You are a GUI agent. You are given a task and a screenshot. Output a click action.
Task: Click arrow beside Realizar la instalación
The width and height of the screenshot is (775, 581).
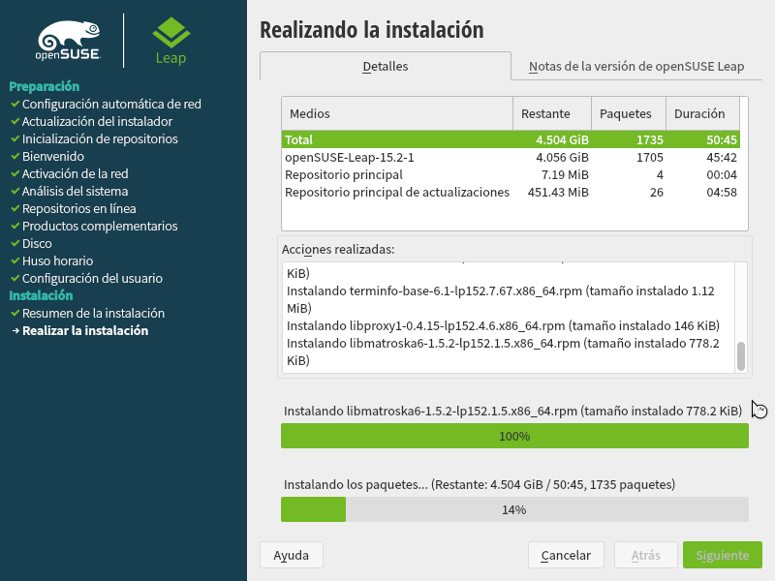(x=15, y=330)
